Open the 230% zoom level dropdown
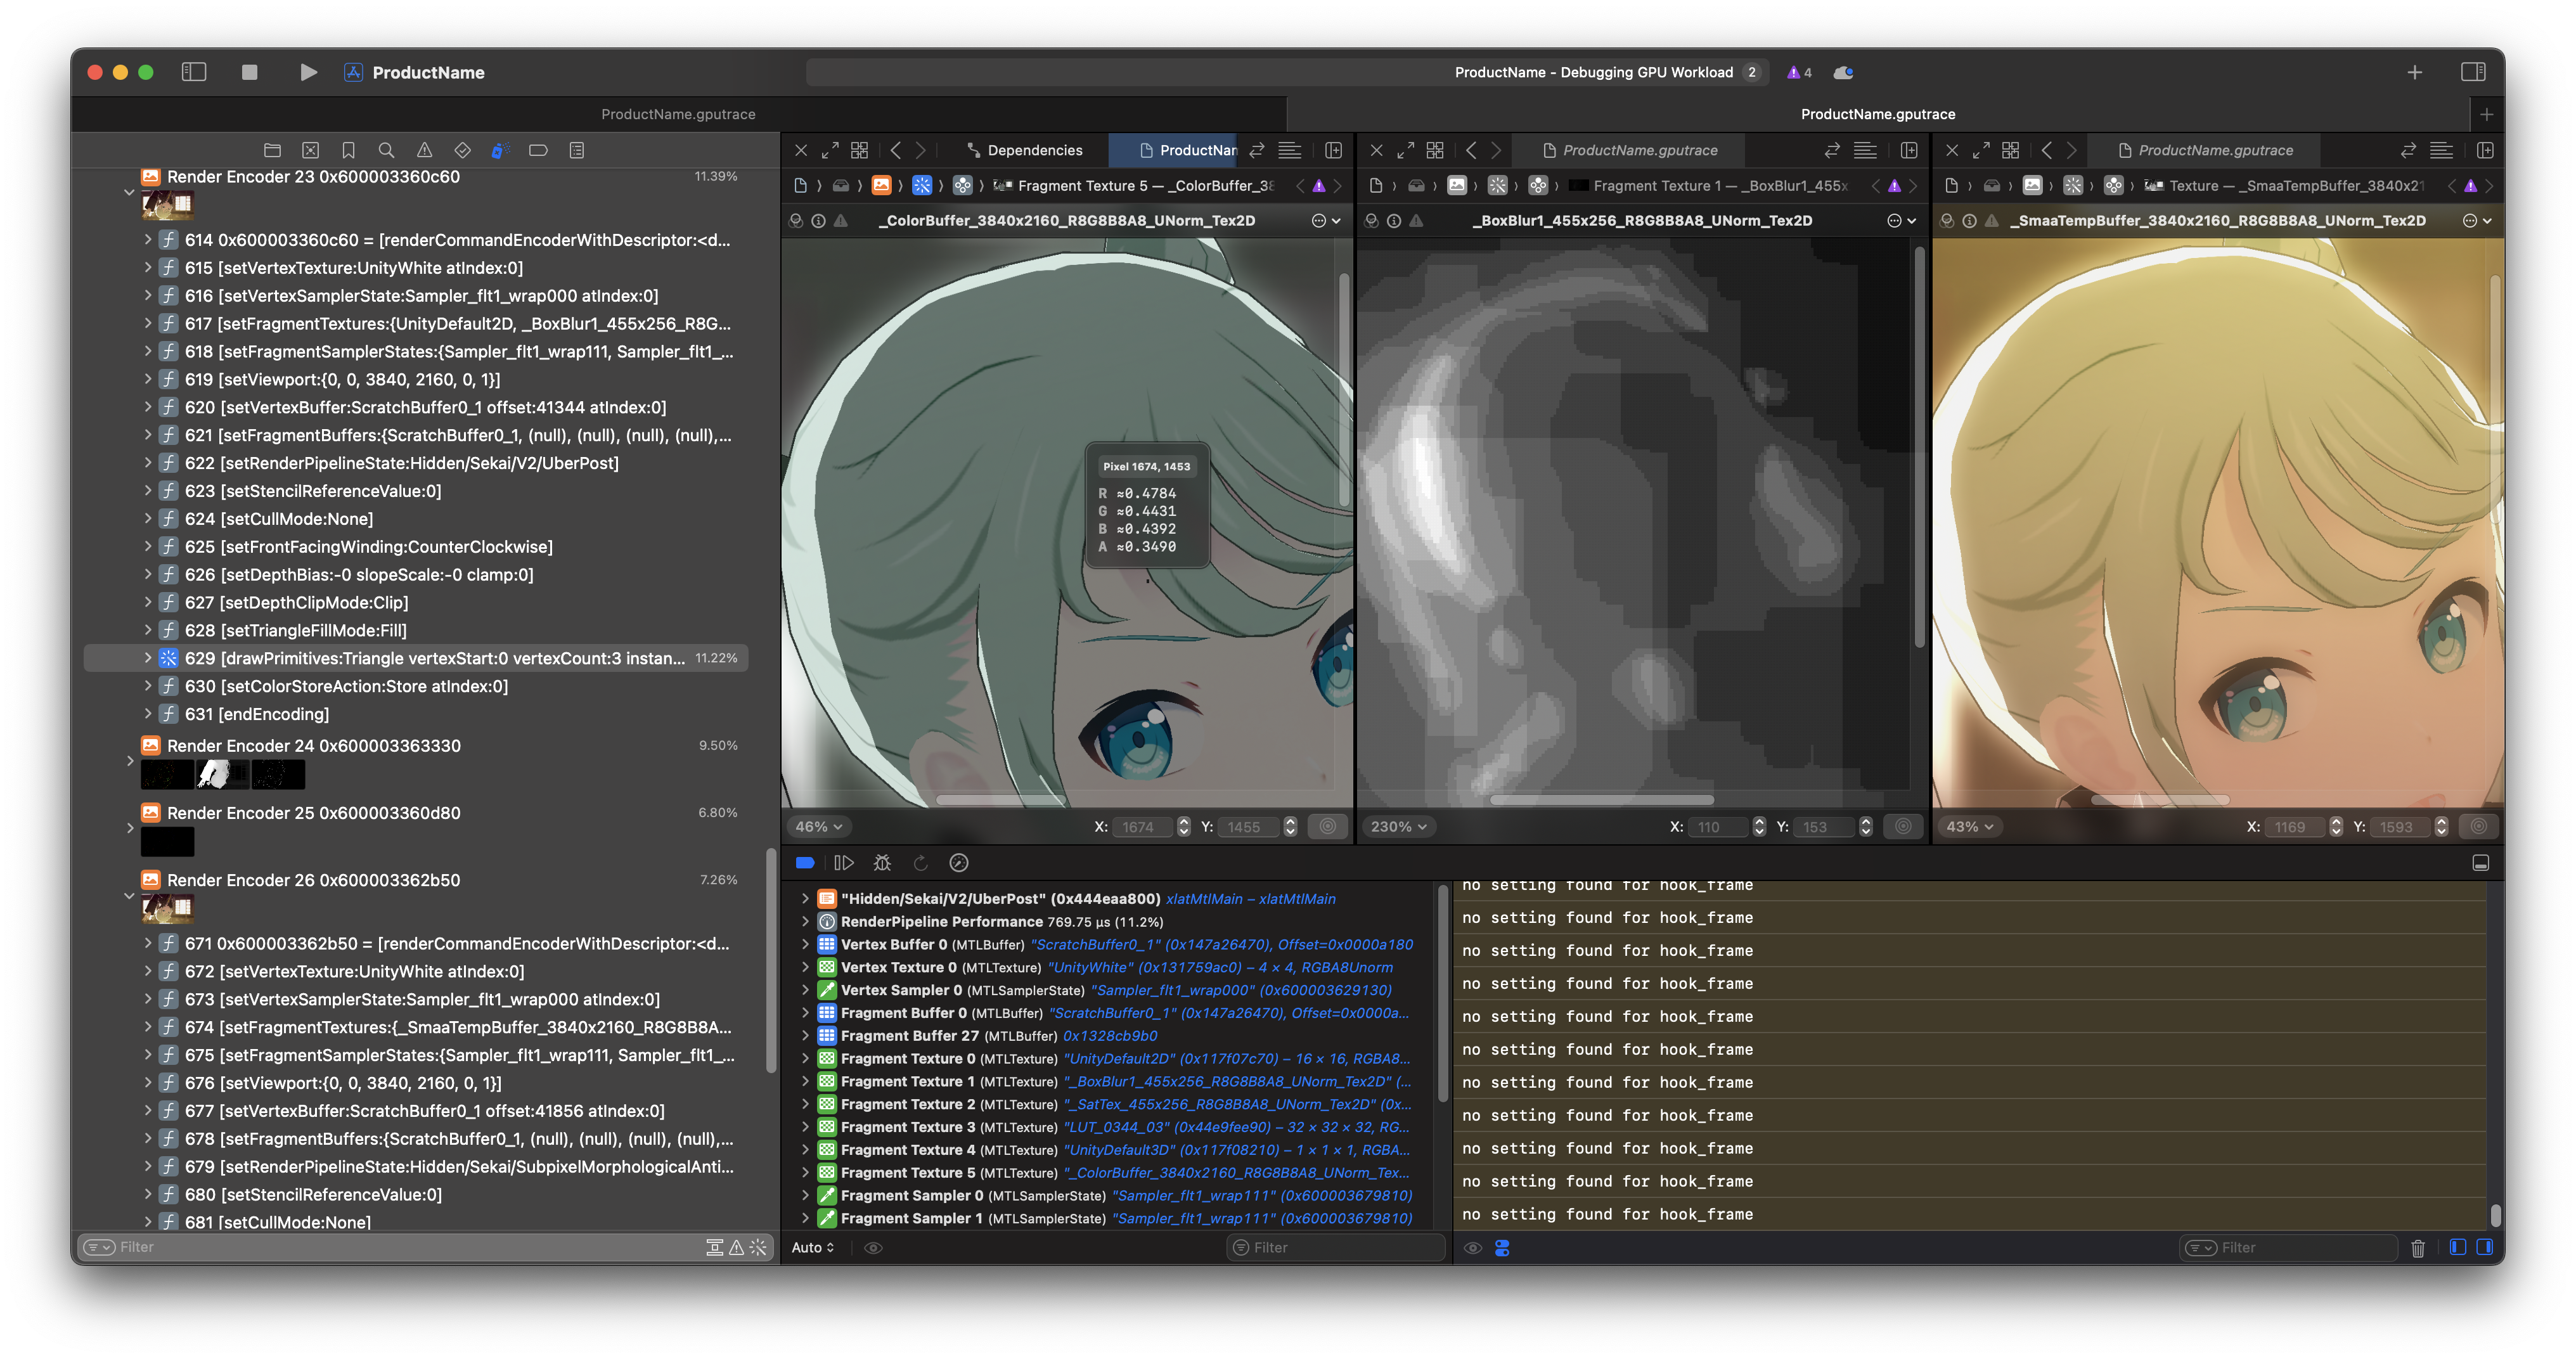The image size is (2576, 1359). pyautogui.click(x=1398, y=827)
